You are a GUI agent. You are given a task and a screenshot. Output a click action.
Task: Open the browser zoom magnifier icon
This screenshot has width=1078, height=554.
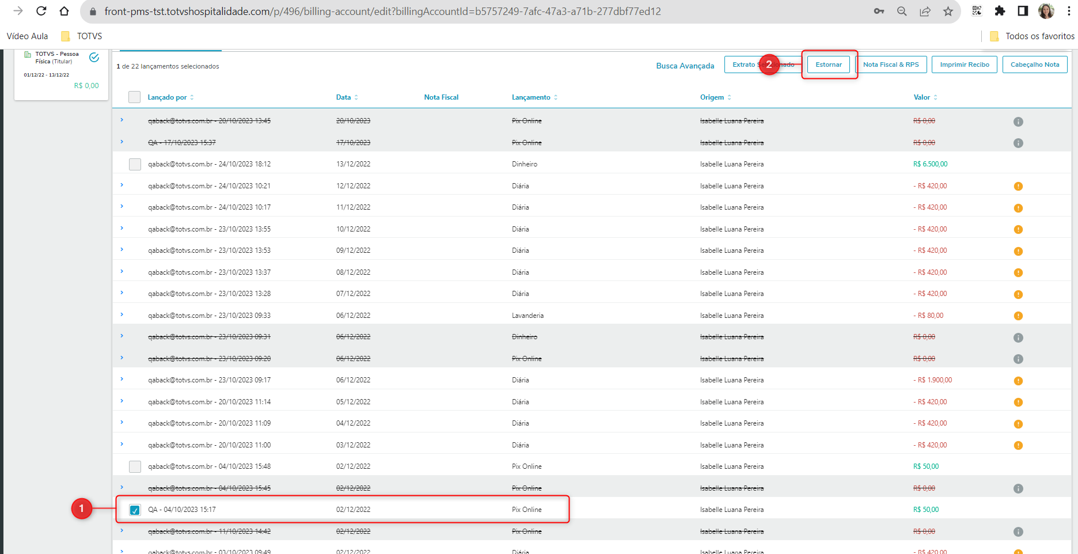(x=902, y=11)
